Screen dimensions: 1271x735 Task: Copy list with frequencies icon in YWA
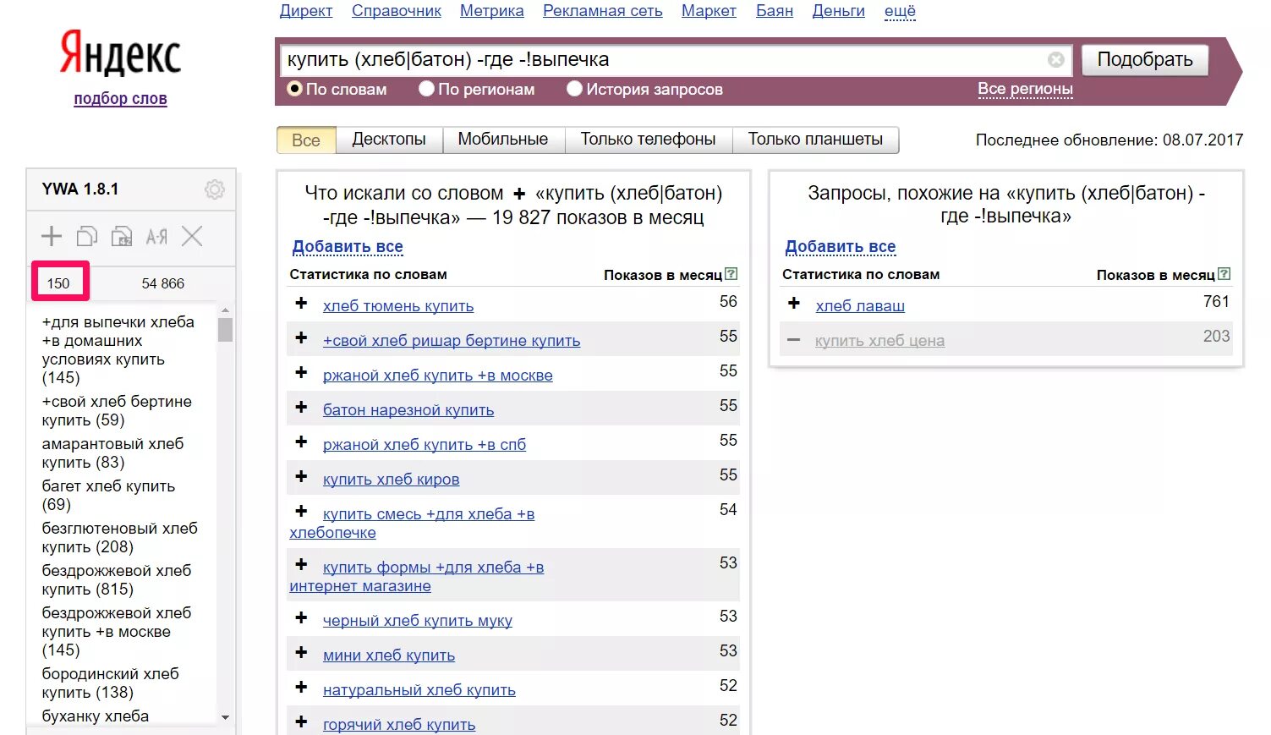(122, 237)
